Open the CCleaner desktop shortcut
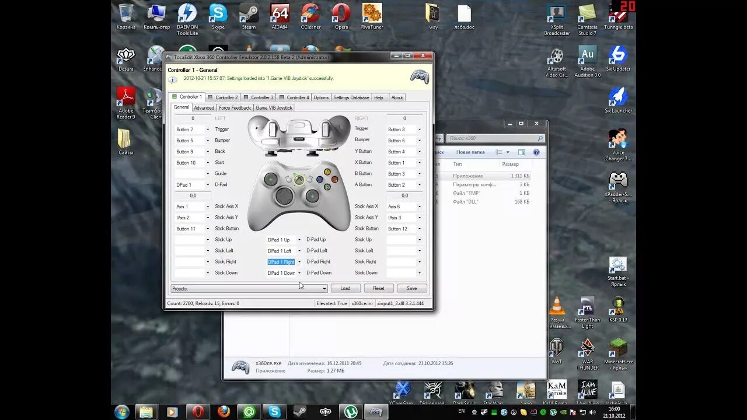The image size is (747, 420). (310, 16)
